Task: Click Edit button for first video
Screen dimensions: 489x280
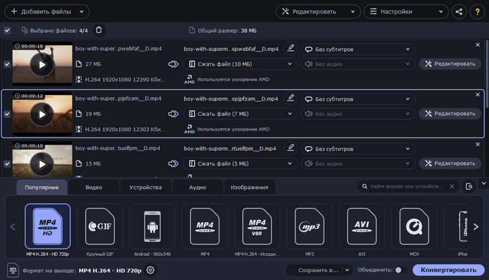Action: (449, 64)
